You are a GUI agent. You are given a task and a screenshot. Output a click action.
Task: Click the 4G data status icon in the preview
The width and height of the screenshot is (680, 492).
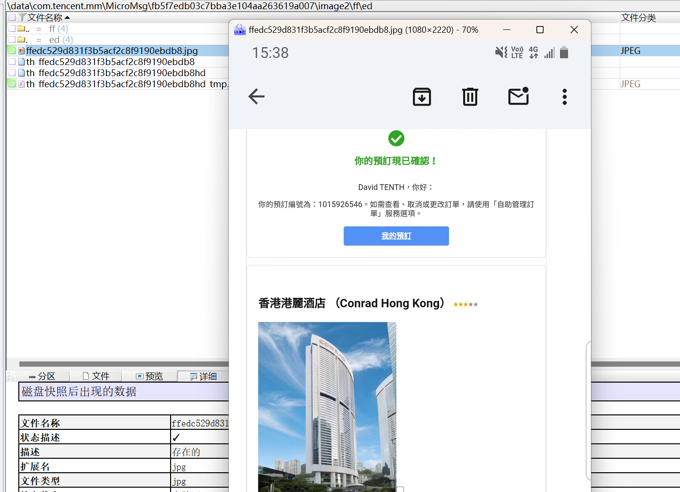click(533, 52)
